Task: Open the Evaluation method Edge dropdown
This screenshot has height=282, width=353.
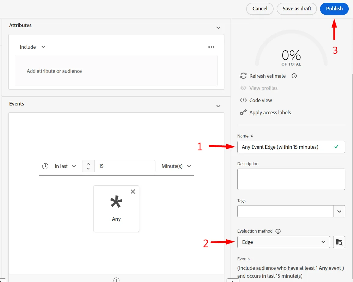Action: coord(283,242)
